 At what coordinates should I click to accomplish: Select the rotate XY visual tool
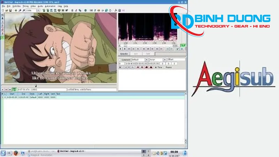coord(2,26)
